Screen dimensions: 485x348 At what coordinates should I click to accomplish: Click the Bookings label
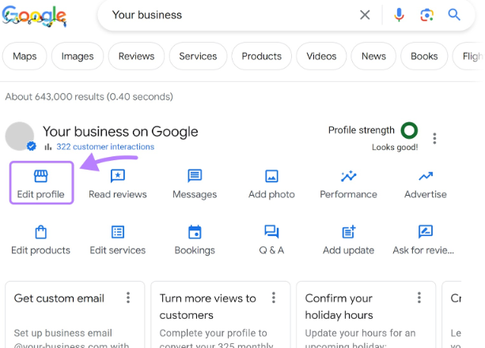click(x=195, y=250)
